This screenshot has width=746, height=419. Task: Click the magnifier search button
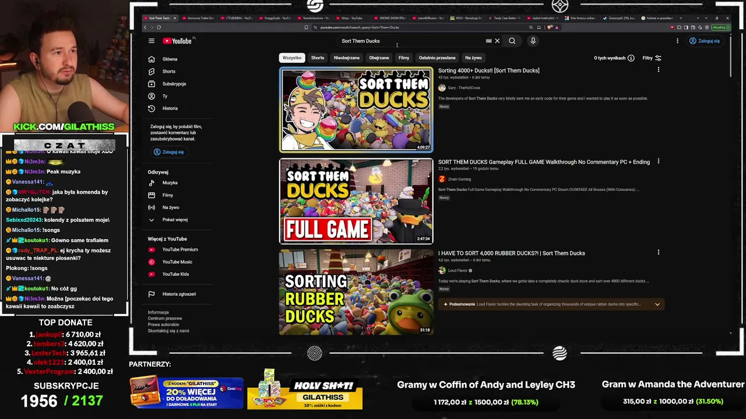[512, 41]
